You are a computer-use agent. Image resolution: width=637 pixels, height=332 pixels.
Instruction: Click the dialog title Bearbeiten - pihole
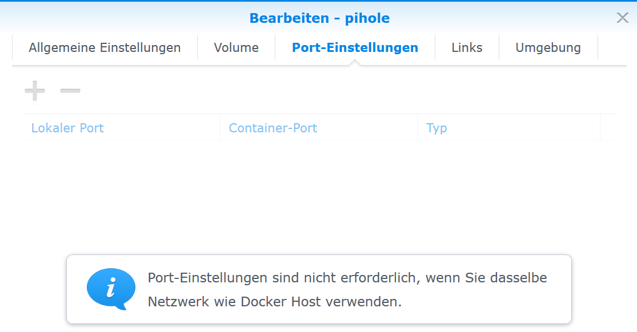tap(319, 18)
